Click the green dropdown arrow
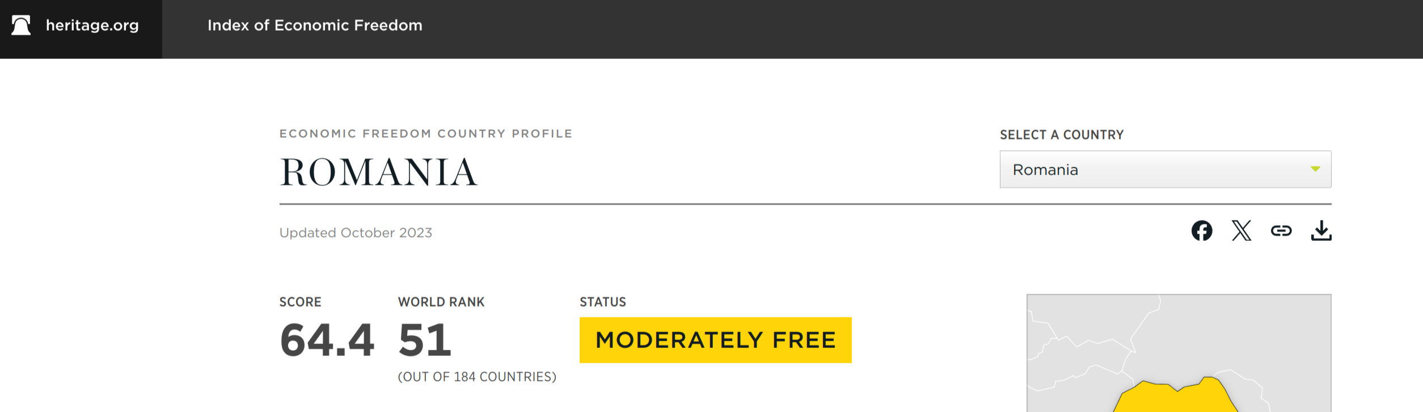This screenshot has width=1423, height=412. 1315,169
